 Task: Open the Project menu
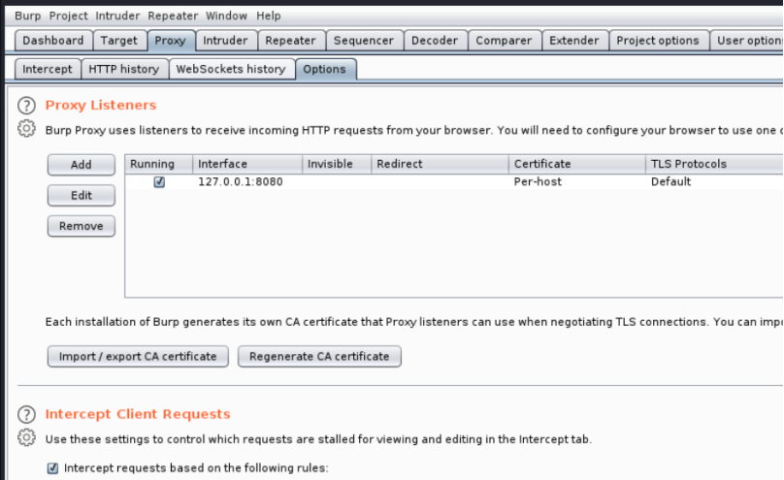68,16
